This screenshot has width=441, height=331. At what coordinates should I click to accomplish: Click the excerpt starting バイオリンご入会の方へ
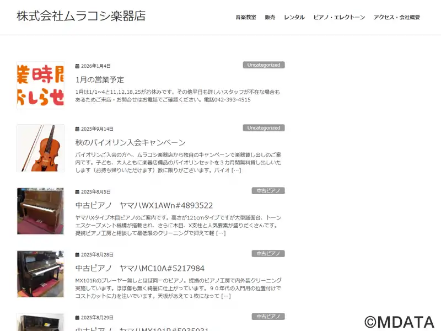[178, 163]
